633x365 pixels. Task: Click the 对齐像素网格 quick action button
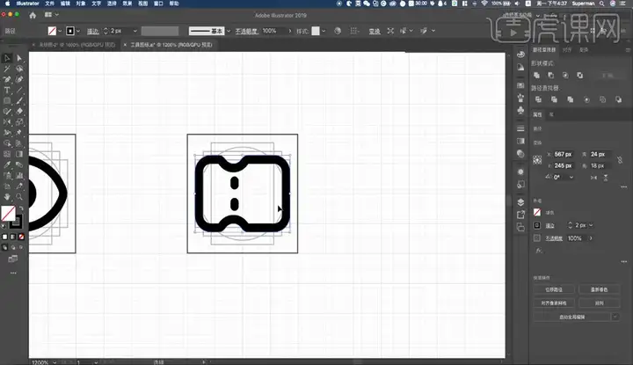click(554, 303)
